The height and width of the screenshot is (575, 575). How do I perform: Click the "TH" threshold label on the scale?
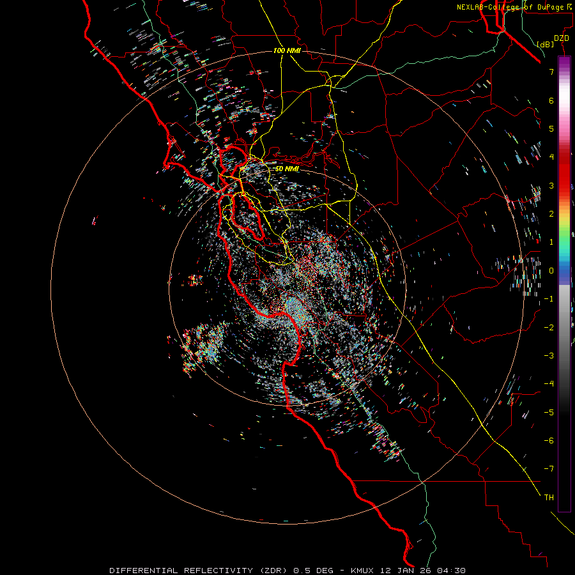click(549, 498)
